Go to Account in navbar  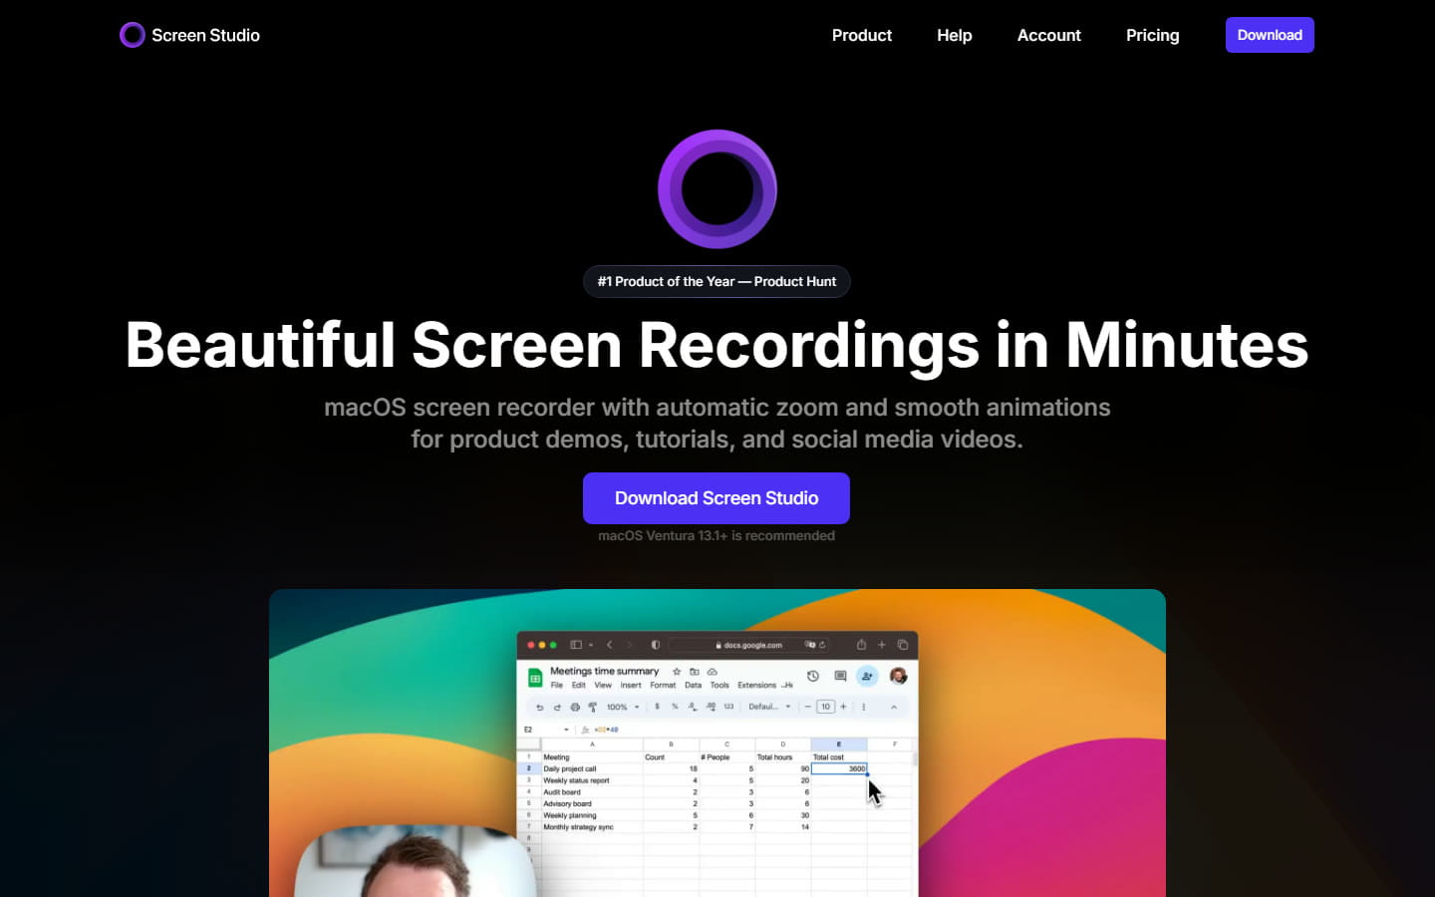point(1049,35)
